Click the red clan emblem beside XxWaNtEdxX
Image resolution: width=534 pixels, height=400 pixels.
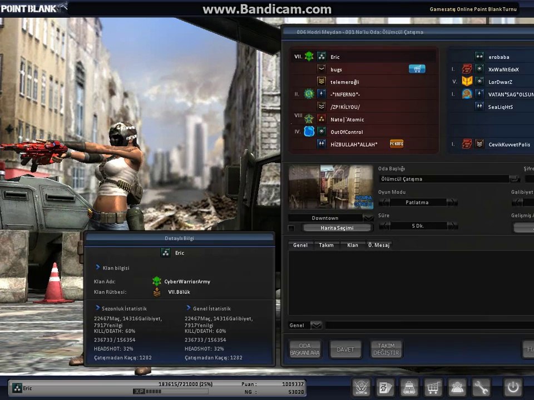point(467,69)
